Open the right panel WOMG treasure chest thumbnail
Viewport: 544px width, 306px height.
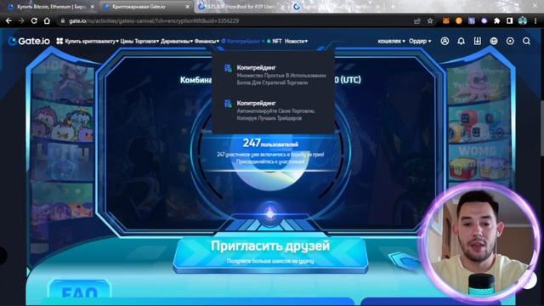click(x=479, y=162)
